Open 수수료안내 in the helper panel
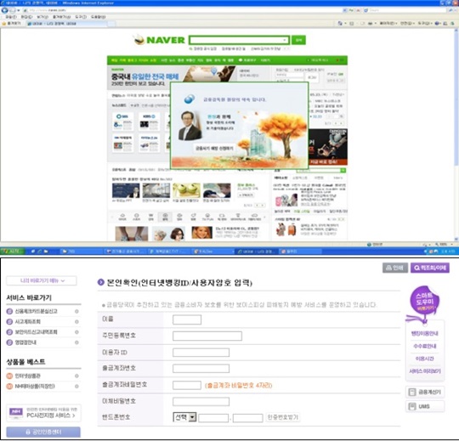This screenshot has width=459, height=441. 425,346
